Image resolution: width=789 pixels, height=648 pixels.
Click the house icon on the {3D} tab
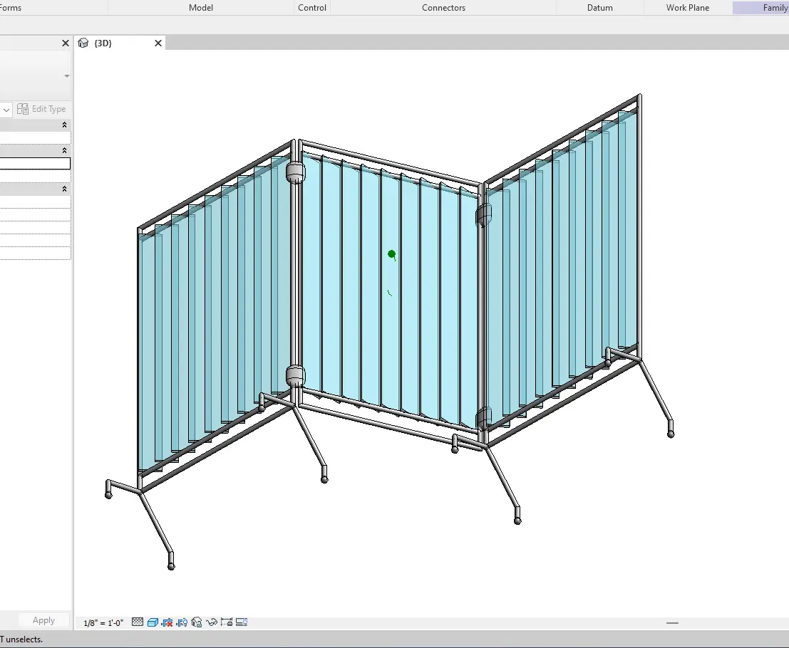coord(83,43)
